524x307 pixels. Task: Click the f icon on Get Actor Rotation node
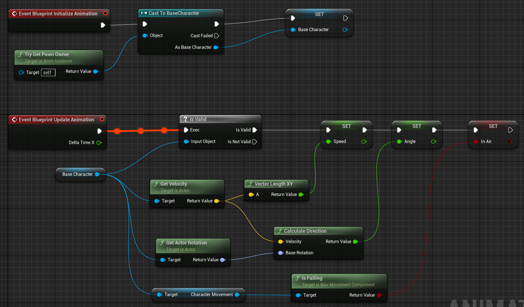[x=162, y=243]
